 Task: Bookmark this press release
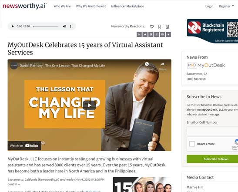(159, 26)
